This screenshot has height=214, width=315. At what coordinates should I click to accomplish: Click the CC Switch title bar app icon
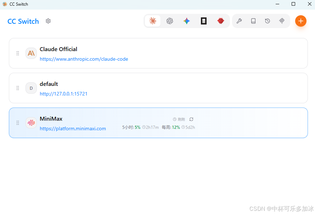(x=5, y=4)
